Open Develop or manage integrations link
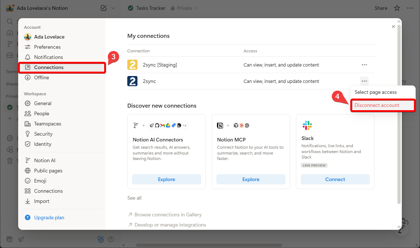 167,225
